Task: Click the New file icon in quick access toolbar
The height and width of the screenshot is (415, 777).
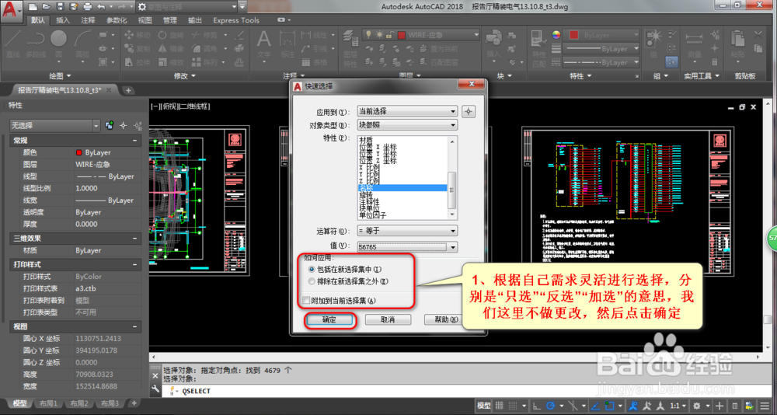Action: tap(33, 7)
